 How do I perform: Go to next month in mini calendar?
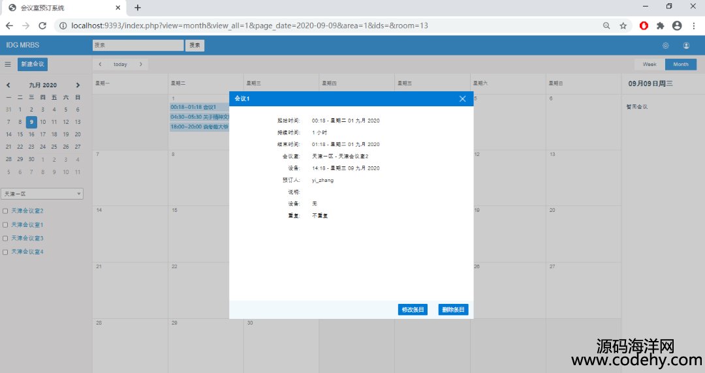[x=78, y=85]
